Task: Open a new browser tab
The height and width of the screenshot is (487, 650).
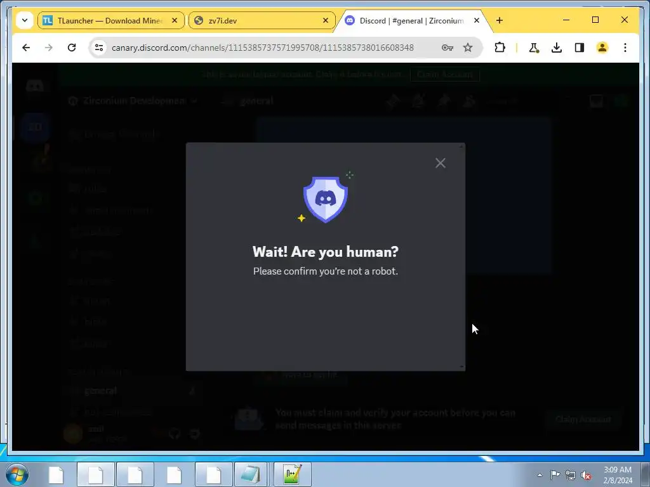Action: pos(500,20)
